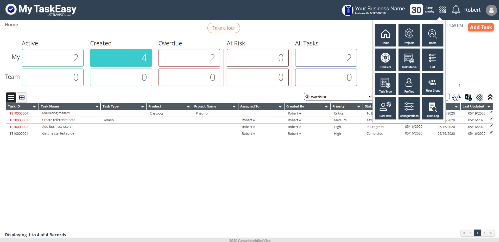Open the Watchlist dropdown
The height and width of the screenshot is (242, 499).
[x=338, y=97]
